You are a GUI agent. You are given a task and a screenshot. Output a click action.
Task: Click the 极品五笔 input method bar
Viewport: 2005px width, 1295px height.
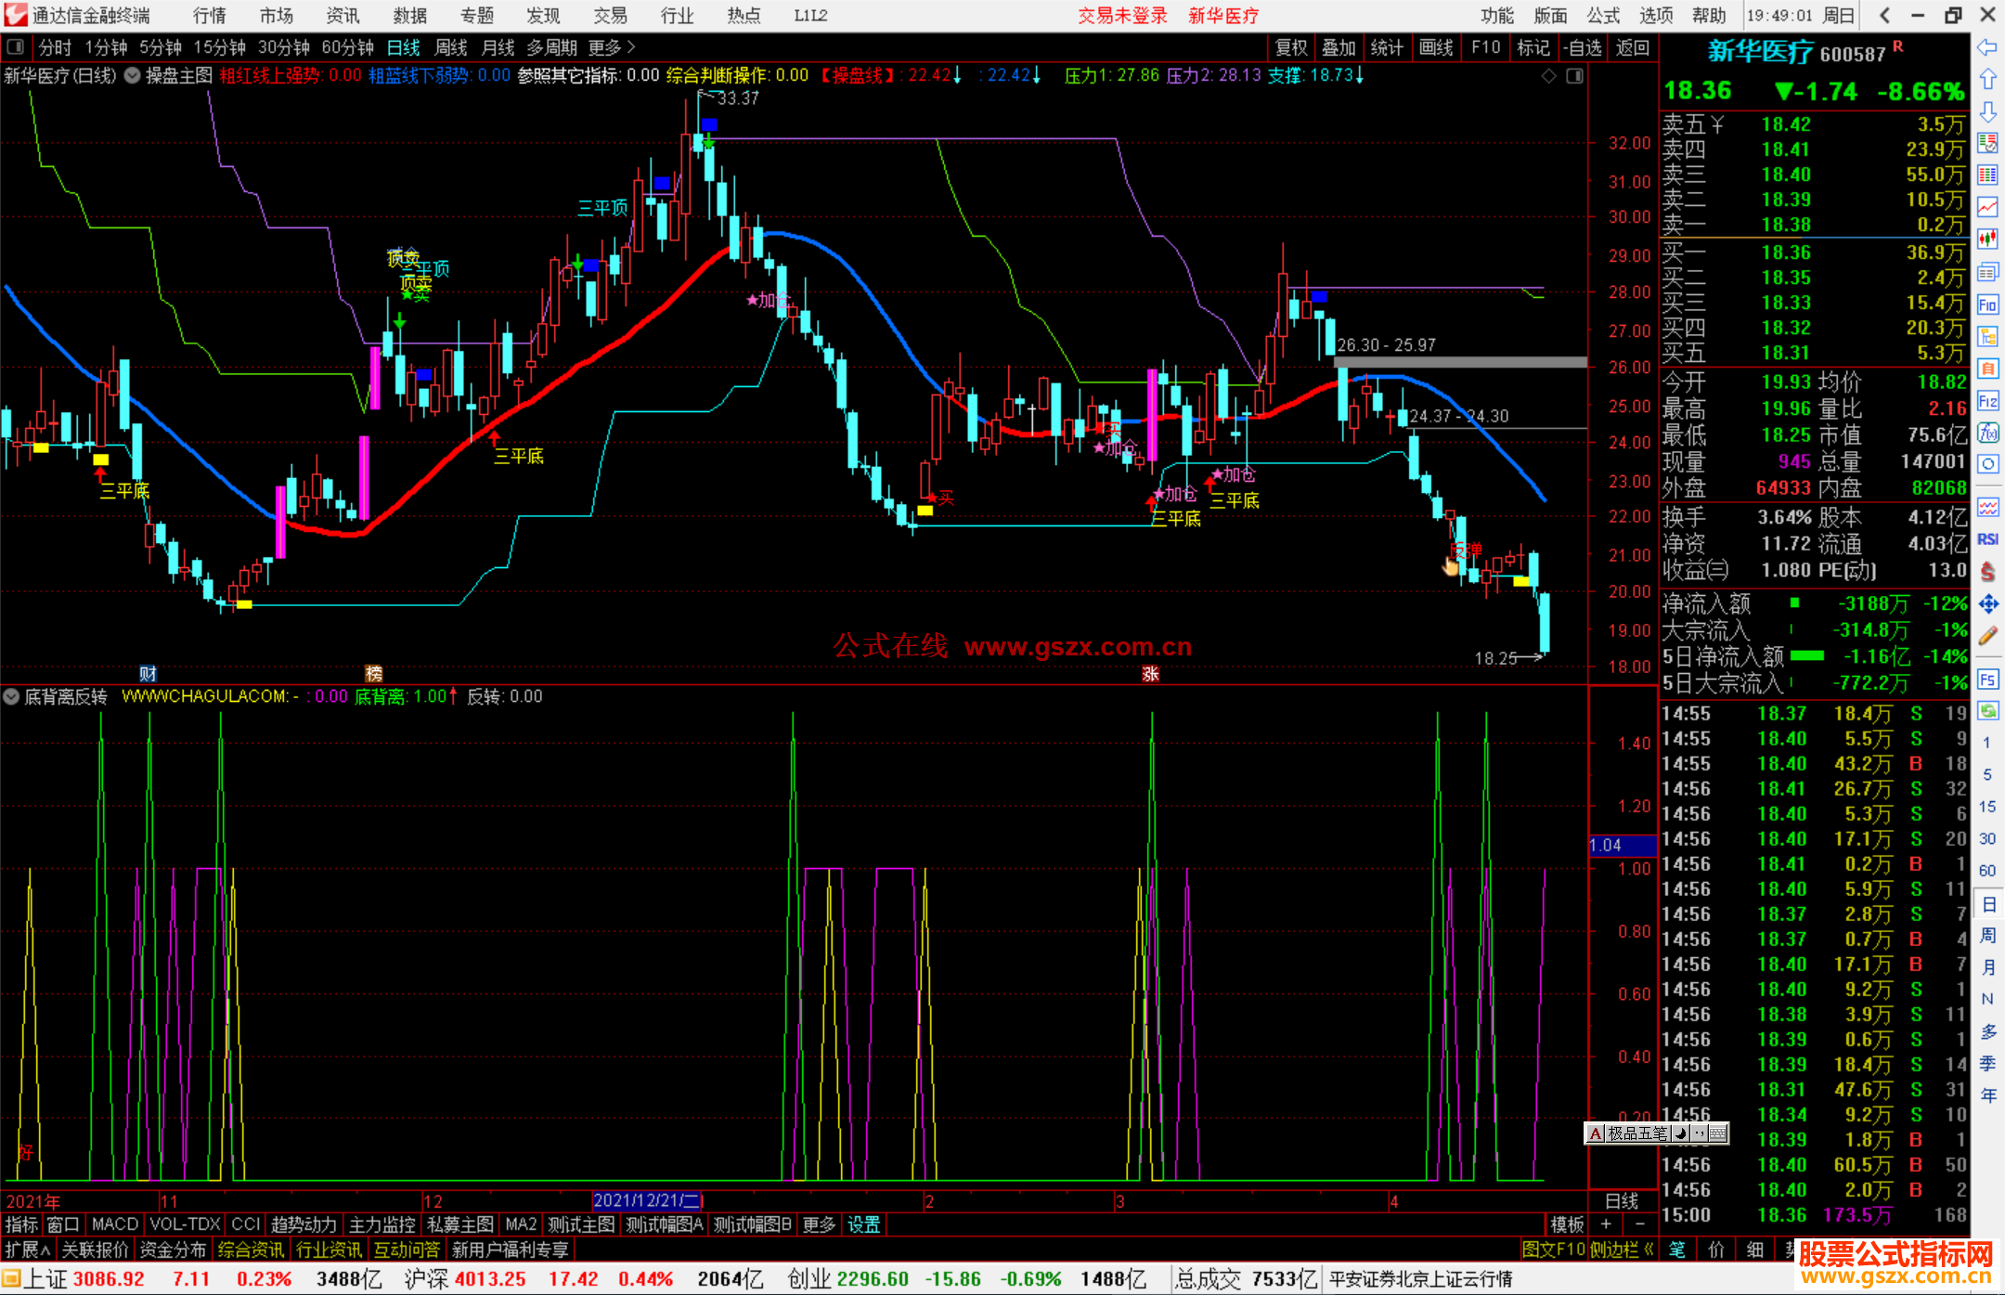tap(1657, 1133)
